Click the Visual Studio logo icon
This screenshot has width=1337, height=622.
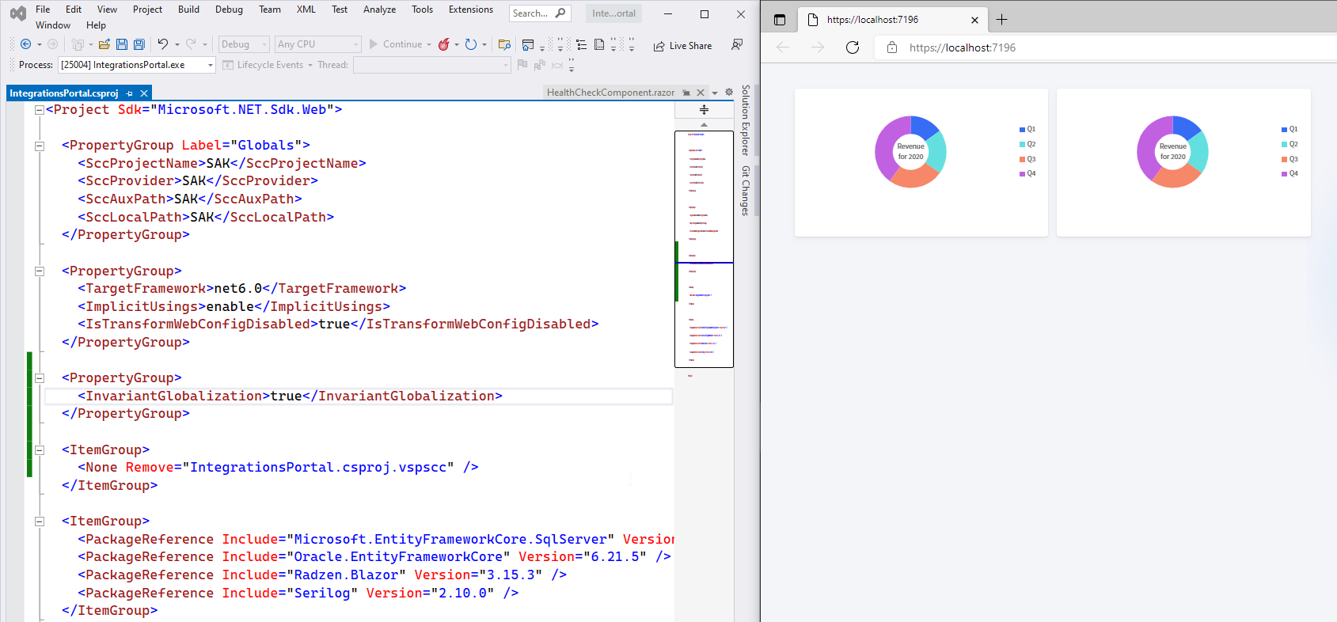point(17,13)
